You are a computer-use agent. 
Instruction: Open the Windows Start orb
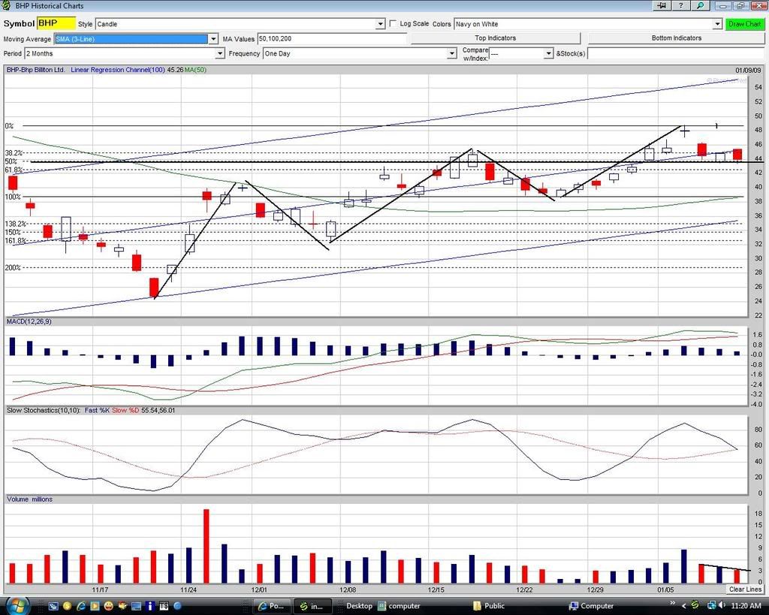pos(17,605)
